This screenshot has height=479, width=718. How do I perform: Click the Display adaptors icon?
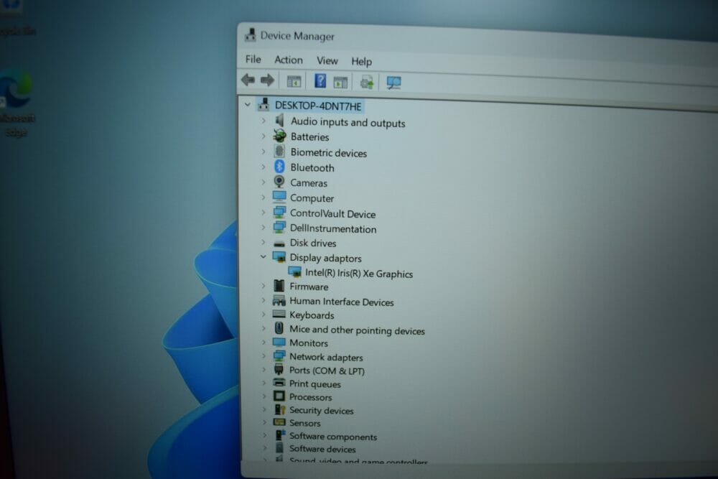[x=279, y=257]
